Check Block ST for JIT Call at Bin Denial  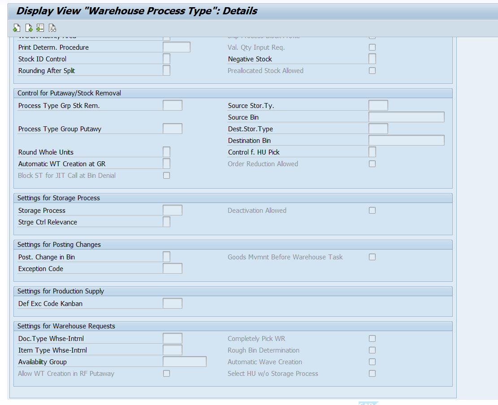(166, 176)
